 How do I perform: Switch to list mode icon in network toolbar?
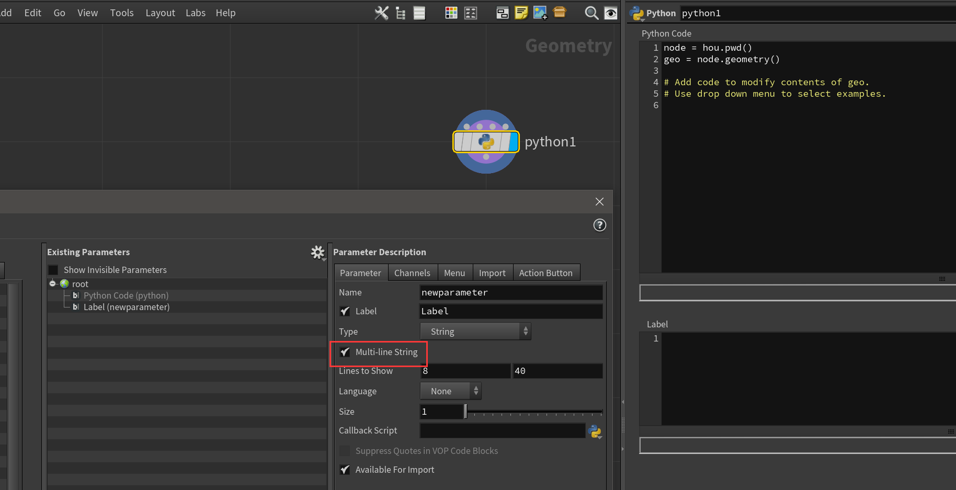tap(419, 13)
